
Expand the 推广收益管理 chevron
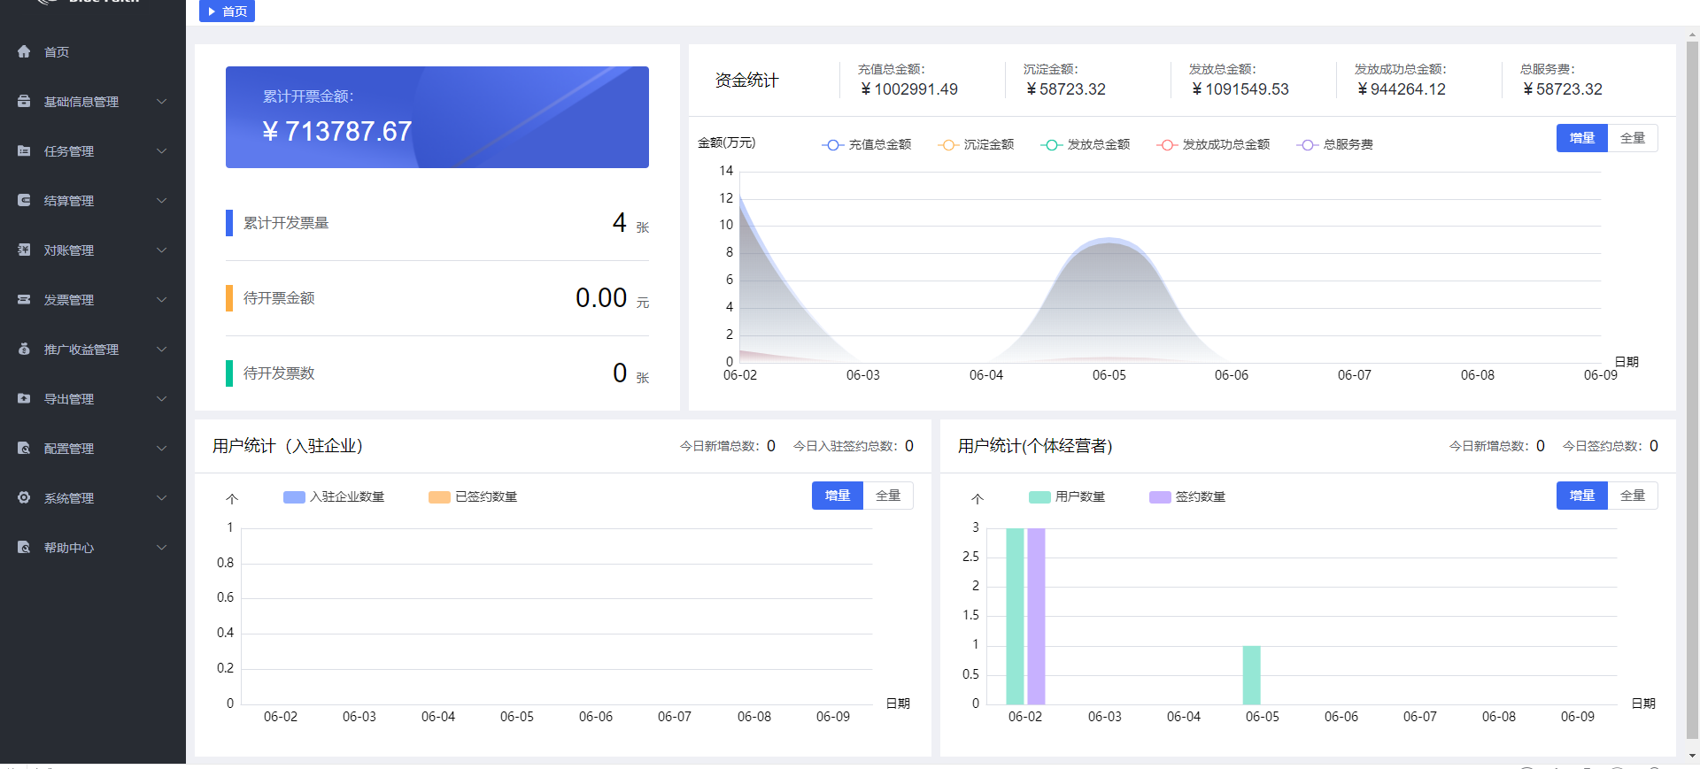(x=162, y=349)
